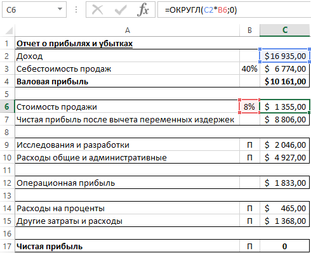This screenshot has height=253, width=311.
Task: Click the formula bar containing ОКРУГЛ formula
Action: (x=234, y=10)
